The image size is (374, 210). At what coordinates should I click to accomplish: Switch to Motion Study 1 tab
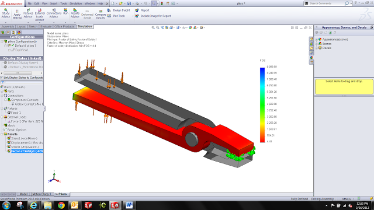point(41,194)
